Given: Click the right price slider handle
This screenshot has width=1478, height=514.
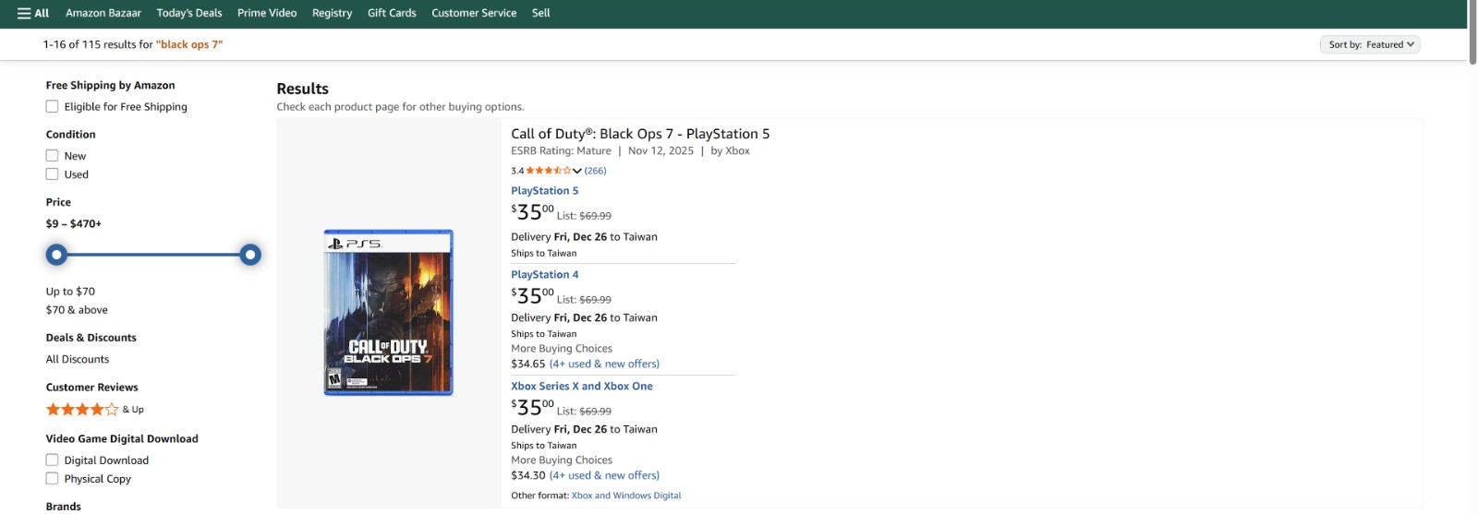Looking at the screenshot, I should pyautogui.click(x=250, y=255).
